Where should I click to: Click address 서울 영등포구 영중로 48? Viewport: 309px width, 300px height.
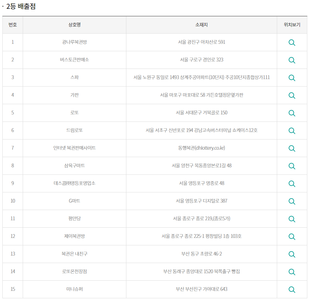click(201, 183)
